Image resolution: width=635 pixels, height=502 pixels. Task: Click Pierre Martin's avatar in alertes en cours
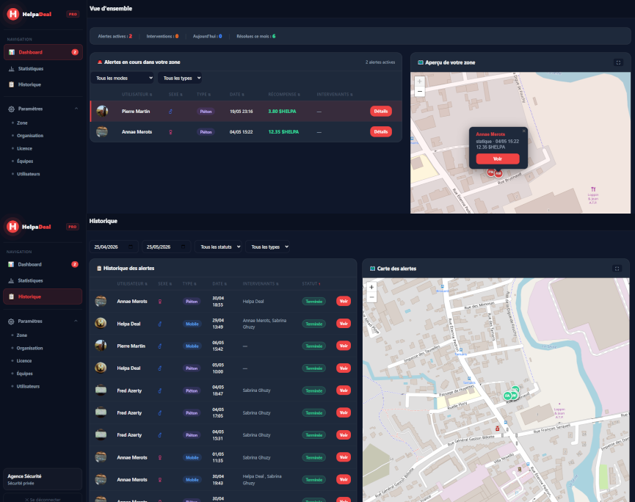[102, 111]
